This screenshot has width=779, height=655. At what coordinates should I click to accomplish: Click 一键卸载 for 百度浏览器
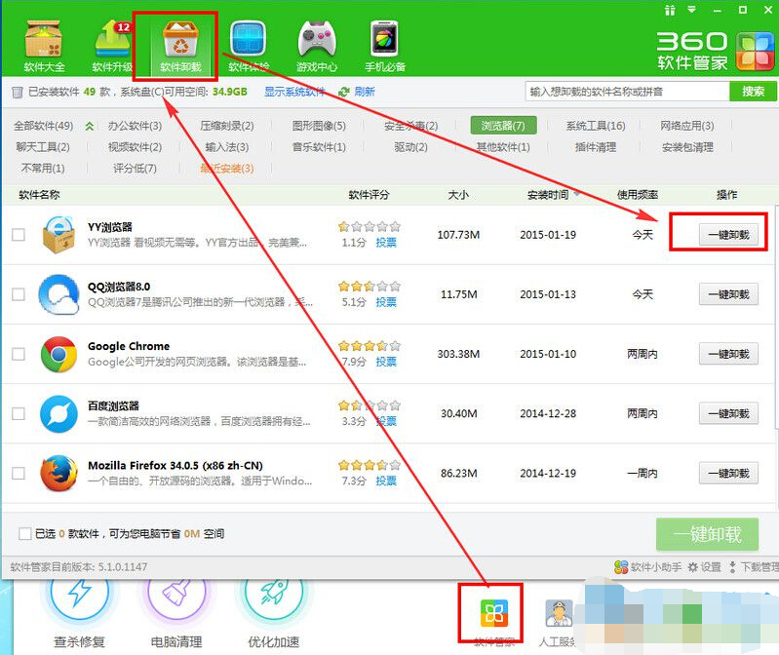coord(728,413)
